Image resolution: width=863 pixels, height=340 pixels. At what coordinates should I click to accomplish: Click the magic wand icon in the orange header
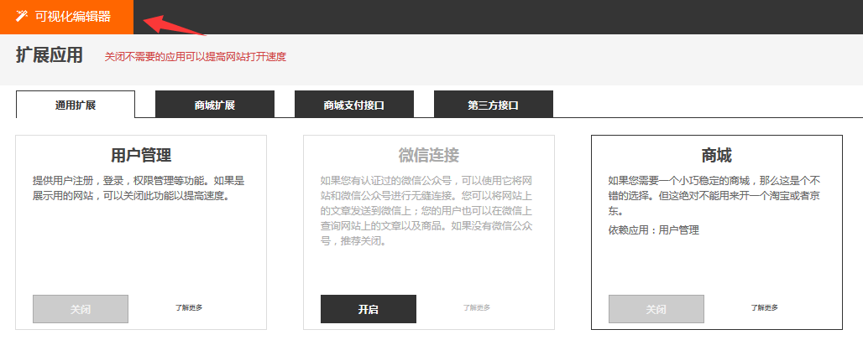(x=22, y=16)
